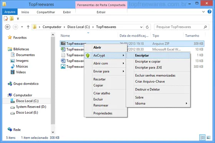The image size is (215, 143).
Task: Select the TopFreewares ZIP file icon
Action: tap(63, 44)
